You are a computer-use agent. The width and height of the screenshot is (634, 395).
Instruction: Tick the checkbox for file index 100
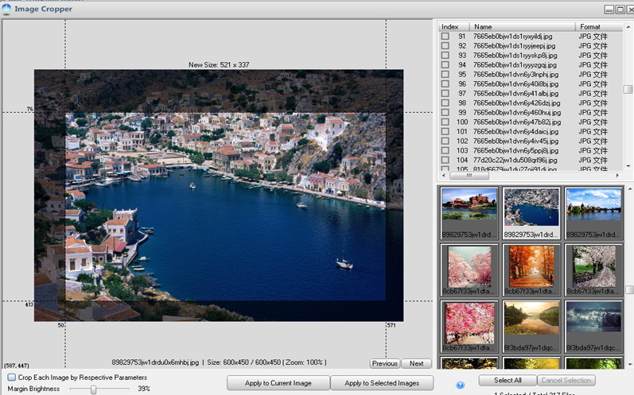(x=445, y=122)
